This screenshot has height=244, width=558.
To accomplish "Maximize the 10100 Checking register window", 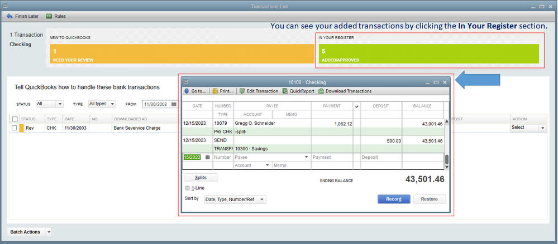I will tap(436, 82).
